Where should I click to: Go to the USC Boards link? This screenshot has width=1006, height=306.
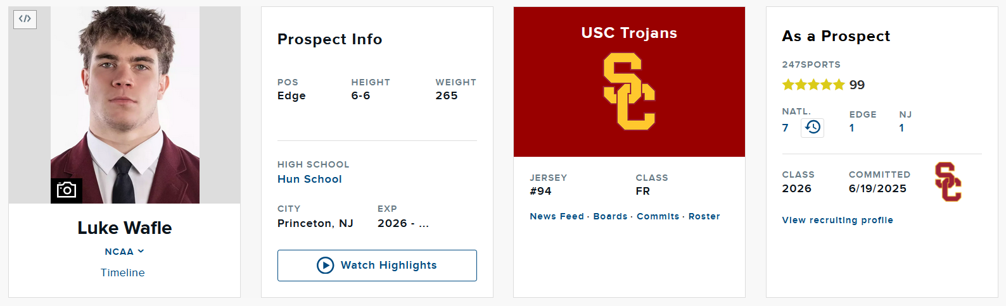[x=610, y=216]
